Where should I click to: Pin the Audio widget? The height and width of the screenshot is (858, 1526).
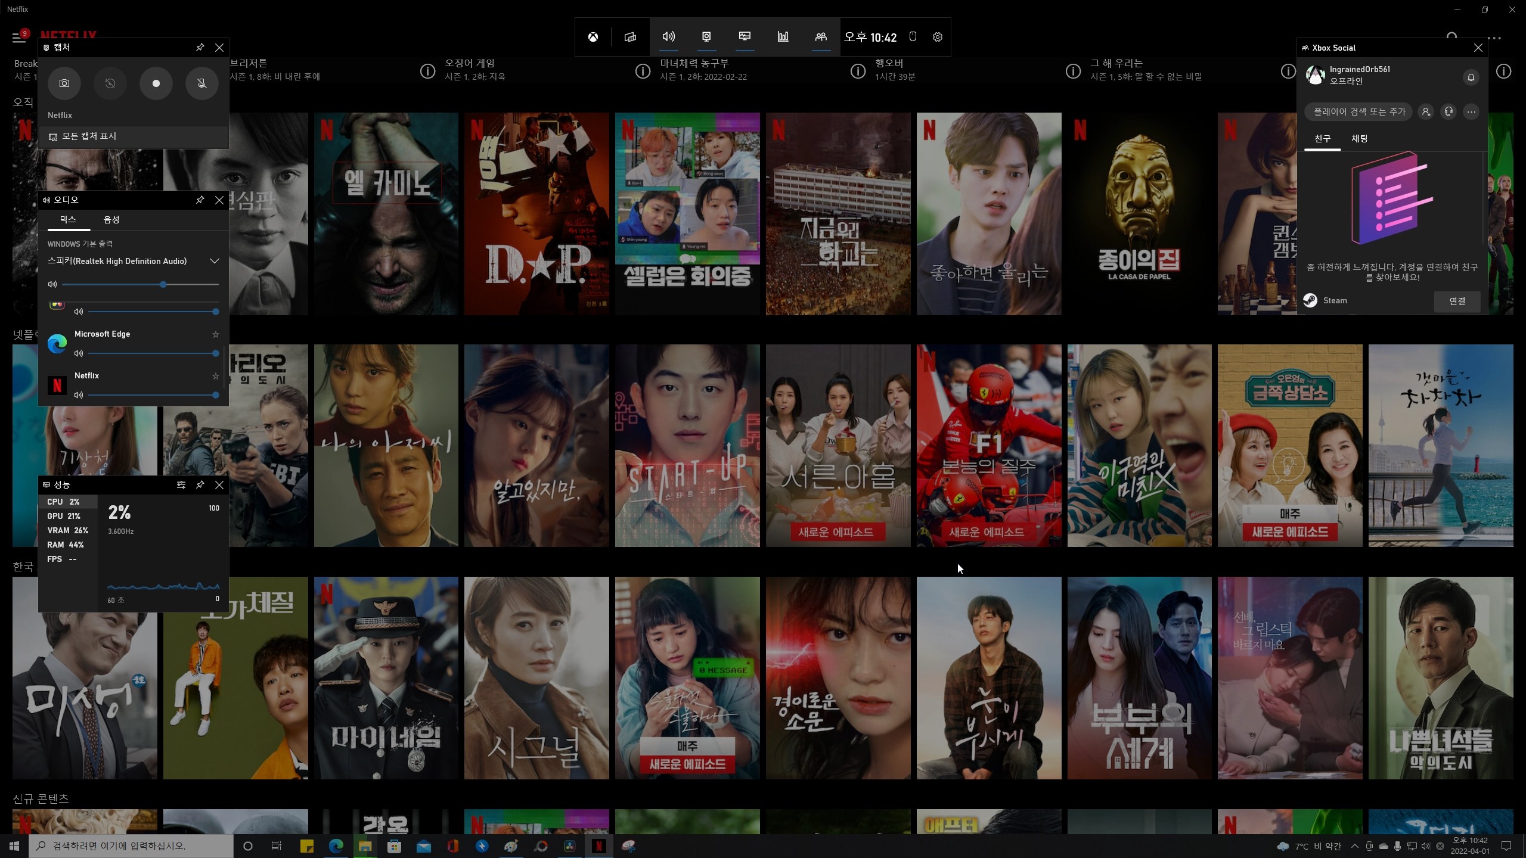tap(200, 200)
